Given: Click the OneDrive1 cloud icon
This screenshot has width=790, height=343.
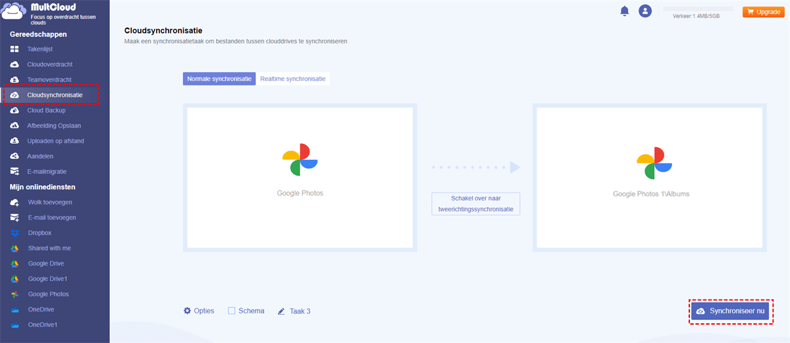Looking at the screenshot, I should pos(14,325).
